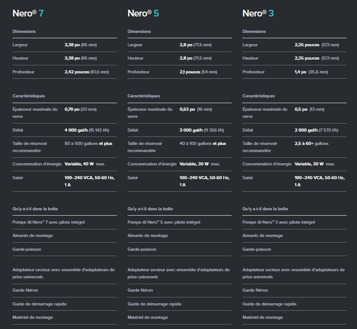Click Garde Néron in the Nero 7 list
Image resolution: width=357 pixels, height=329 pixels.
25,290
